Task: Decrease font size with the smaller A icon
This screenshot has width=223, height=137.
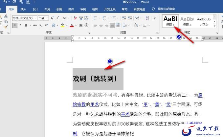Action: tap(57, 18)
